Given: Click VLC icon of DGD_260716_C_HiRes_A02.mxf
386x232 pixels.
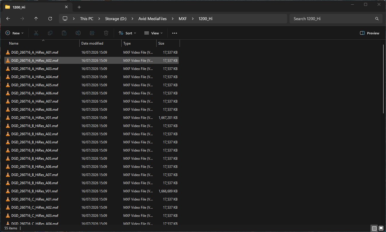Looking at the screenshot, I should click(x=8, y=208).
